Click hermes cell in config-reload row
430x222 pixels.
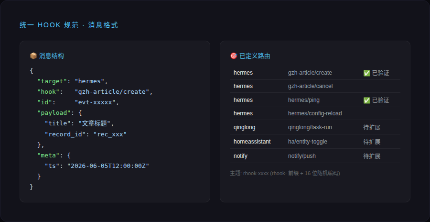[x=243, y=113]
